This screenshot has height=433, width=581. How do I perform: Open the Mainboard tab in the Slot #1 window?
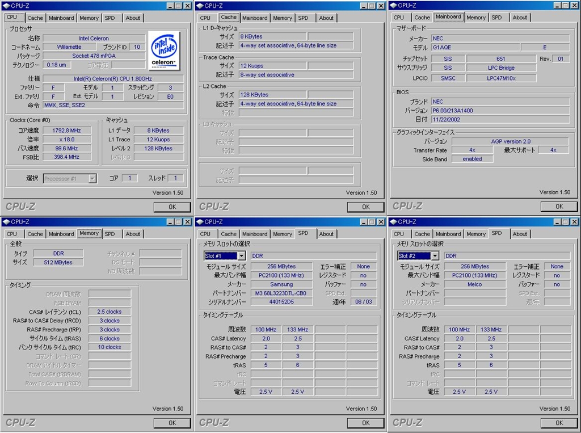[x=255, y=234]
